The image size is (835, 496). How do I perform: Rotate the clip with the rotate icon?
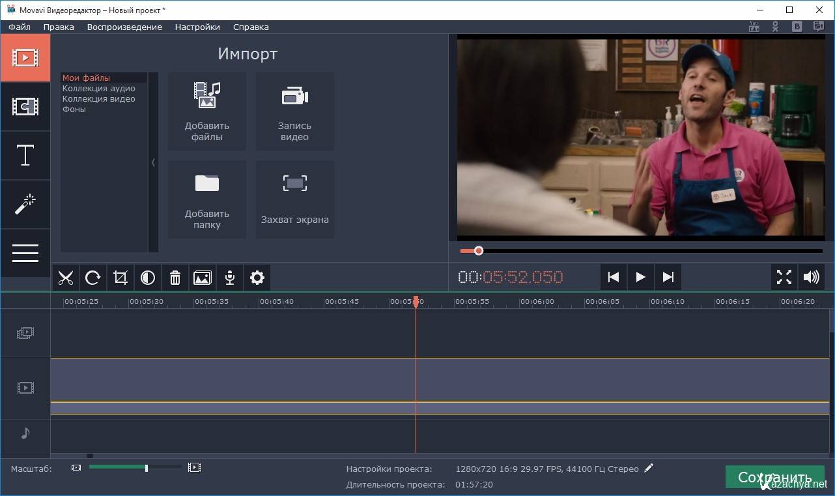point(92,278)
